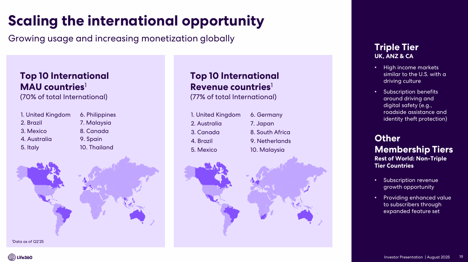The height and width of the screenshot is (262, 468).
Task: Click "3. Canada" in Revenue list
Action: click(x=205, y=132)
